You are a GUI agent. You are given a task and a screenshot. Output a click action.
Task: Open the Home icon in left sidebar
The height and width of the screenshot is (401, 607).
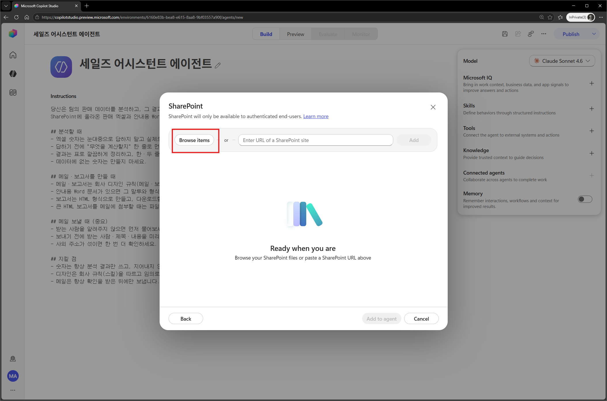[13, 55]
